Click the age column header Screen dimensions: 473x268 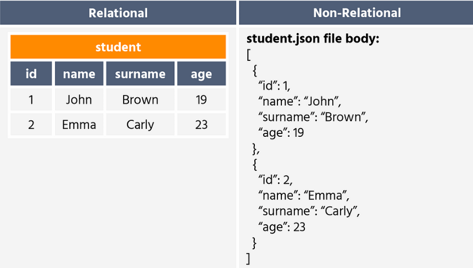(x=202, y=74)
